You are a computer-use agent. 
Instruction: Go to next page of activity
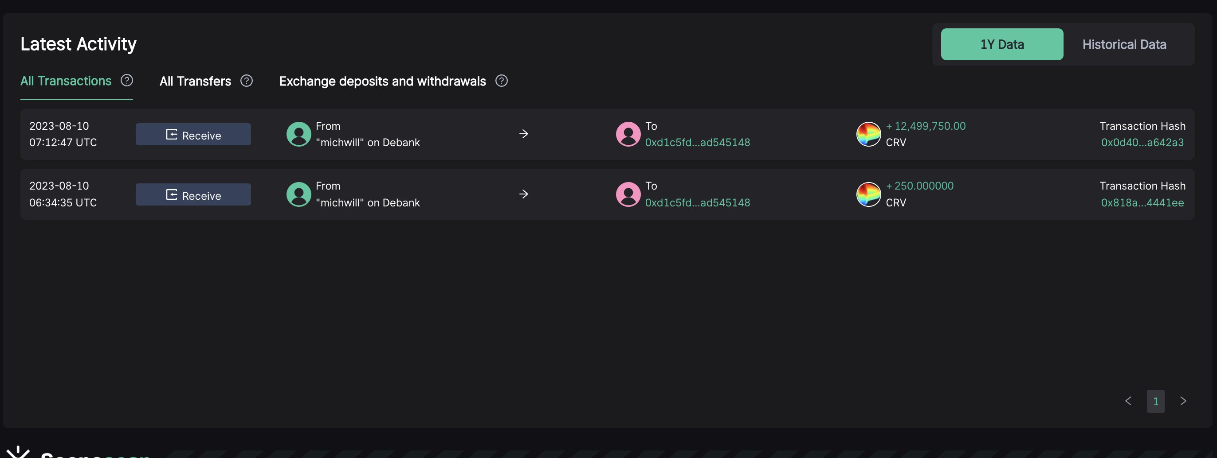1183,401
